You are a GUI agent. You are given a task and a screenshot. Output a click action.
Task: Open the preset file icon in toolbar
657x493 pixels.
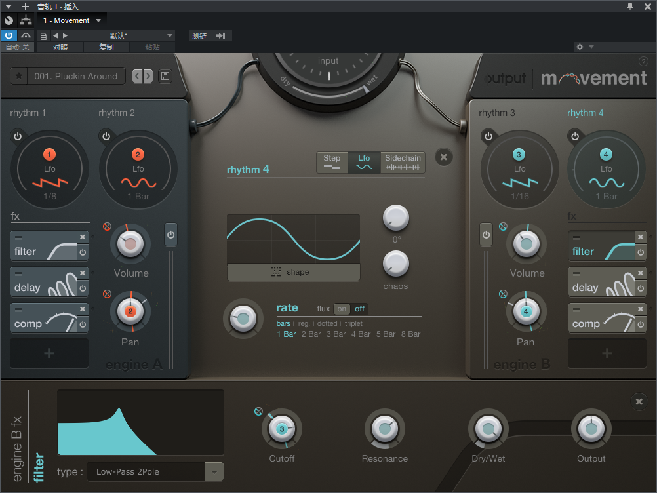pyautogui.click(x=43, y=36)
